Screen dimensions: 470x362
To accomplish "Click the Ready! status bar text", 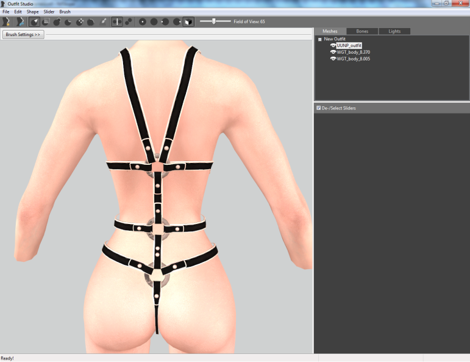I will (7, 358).
